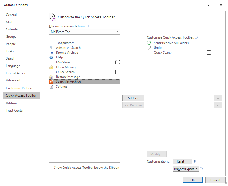Screen dimensions: 228x186
Task: Click the Move Up arrow button
Action: pos(218,98)
